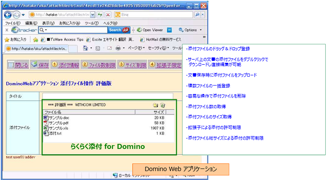
Task: Click the 20 KB size value
Action: [x=159, y=118]
